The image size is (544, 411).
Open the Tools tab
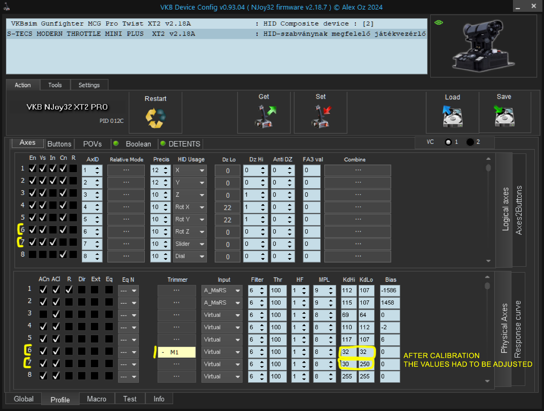[55, 85]
